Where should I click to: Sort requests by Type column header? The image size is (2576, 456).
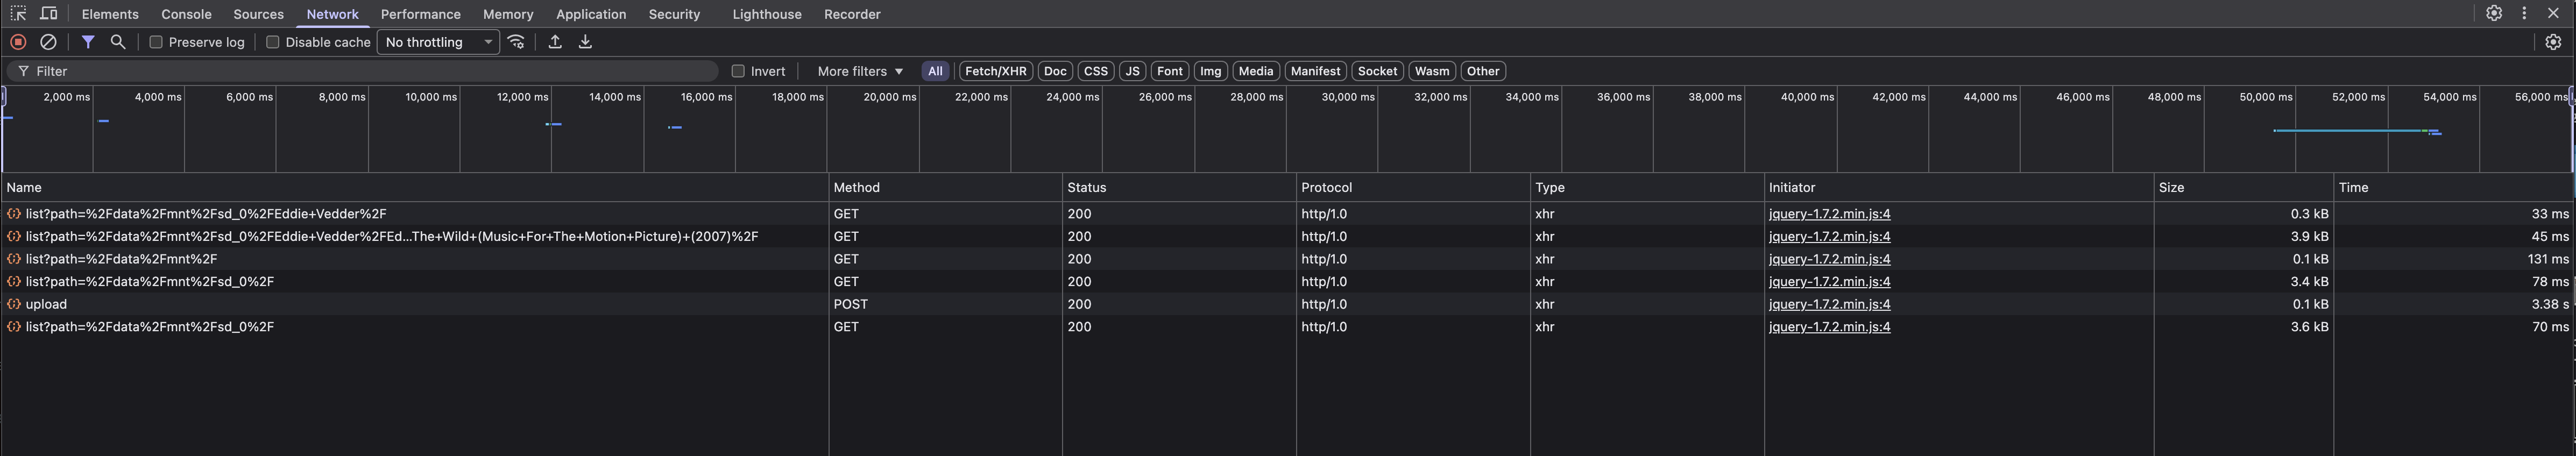[1647, 187]
